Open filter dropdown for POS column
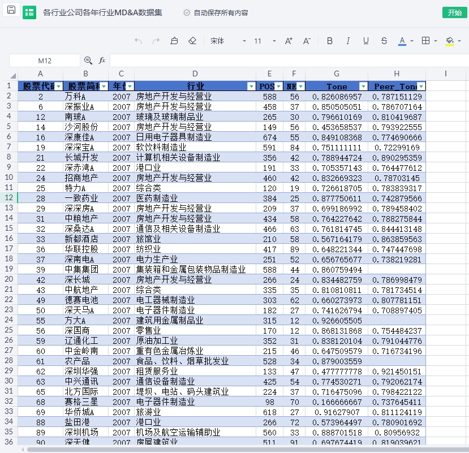Viewport: 469px width, 453px height. pos(278,87)
